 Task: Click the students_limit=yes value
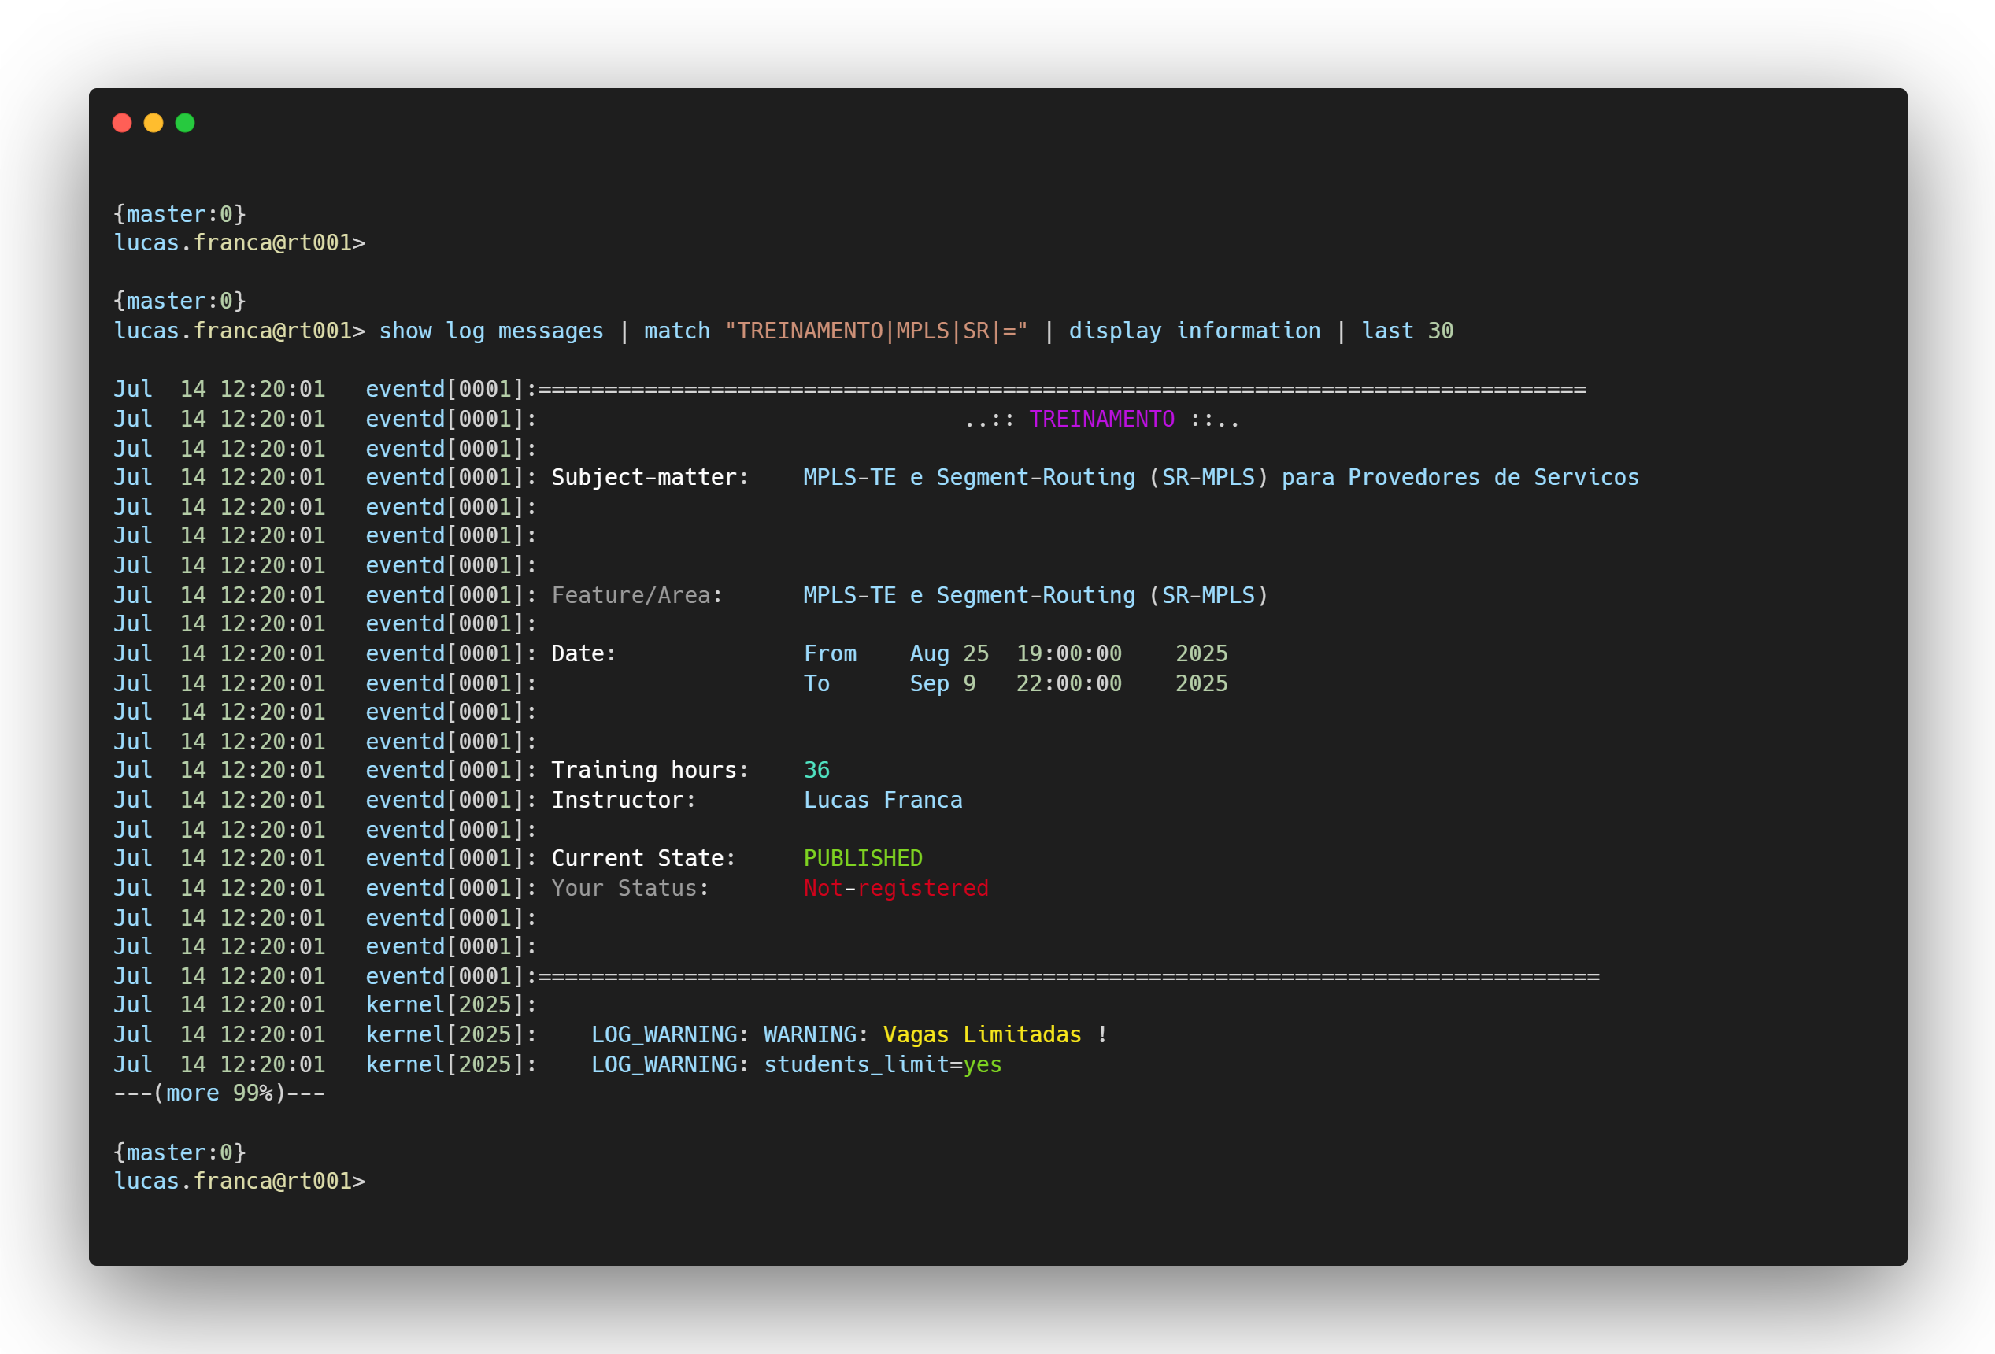[883, 1064]
